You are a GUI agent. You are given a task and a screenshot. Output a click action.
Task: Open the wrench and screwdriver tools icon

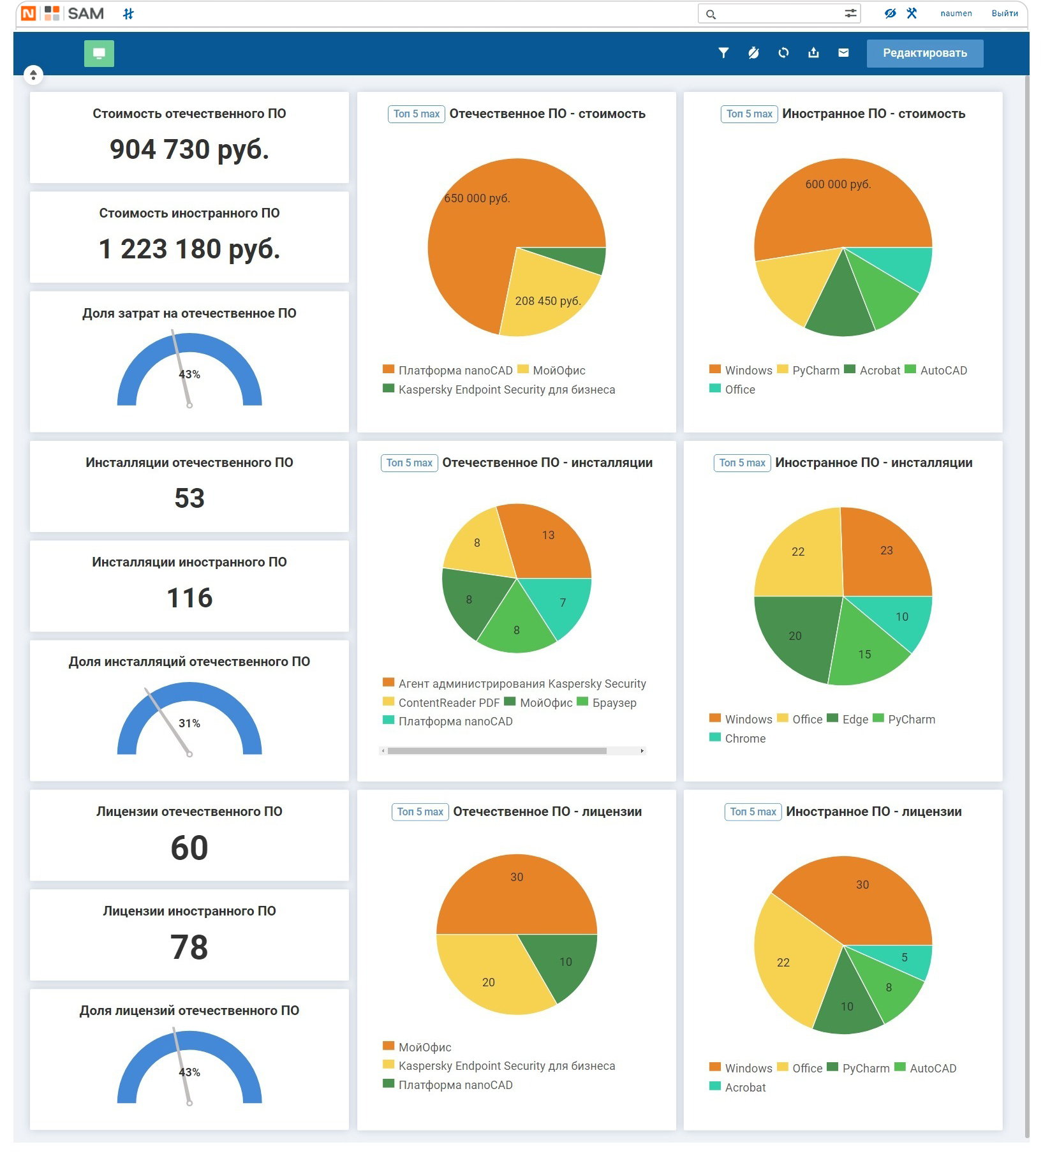tap(912, 13)
